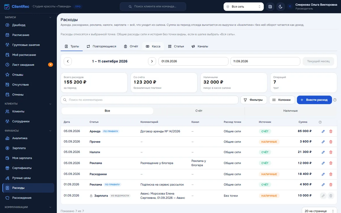This screenshot has width=341, height=213.
Task: Edit the Аренда 85 000 ₽ expense
Action: (x=323, y=131)
